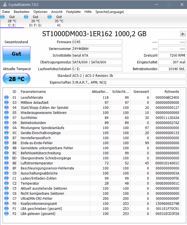
Task: Click status orb of Geräte-Einschaltvorgänge row
Action: pos(6,133)
